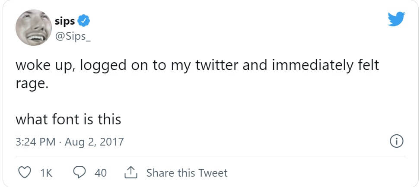Click the word rage. in the tweet
This screenshot has height=187, width=420.
pos(30,84)
